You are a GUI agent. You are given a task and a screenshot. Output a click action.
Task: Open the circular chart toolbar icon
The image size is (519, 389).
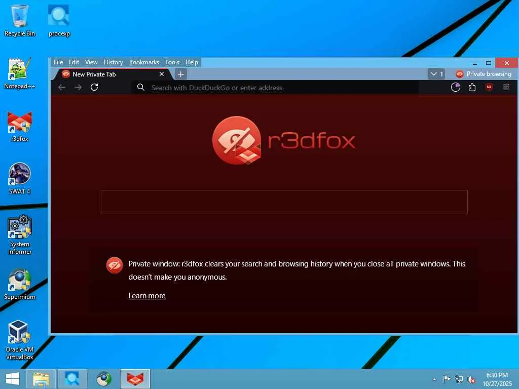click(456, 87)
